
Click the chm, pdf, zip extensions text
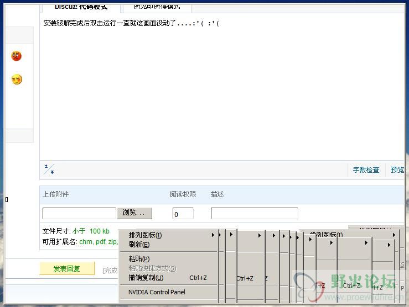pos(99,242)
